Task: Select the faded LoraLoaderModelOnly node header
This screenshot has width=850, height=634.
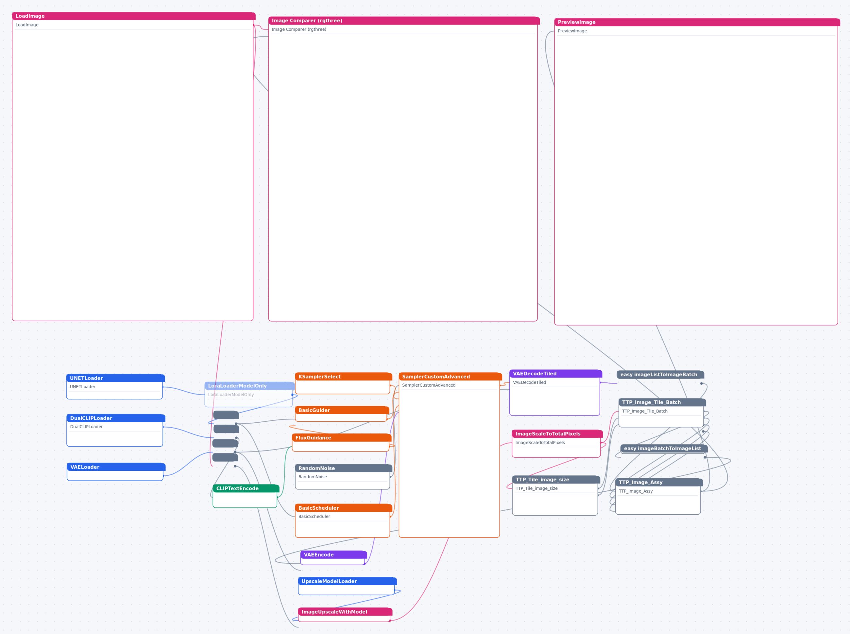Action: click(250, 386)
